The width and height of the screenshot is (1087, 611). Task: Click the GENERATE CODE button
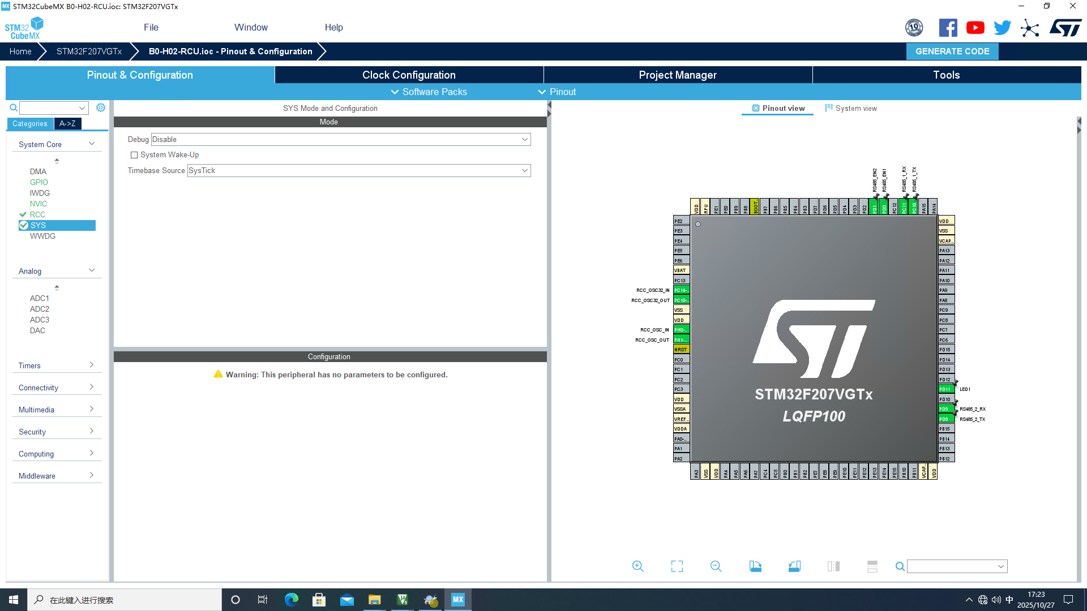[x=952, y=51]
